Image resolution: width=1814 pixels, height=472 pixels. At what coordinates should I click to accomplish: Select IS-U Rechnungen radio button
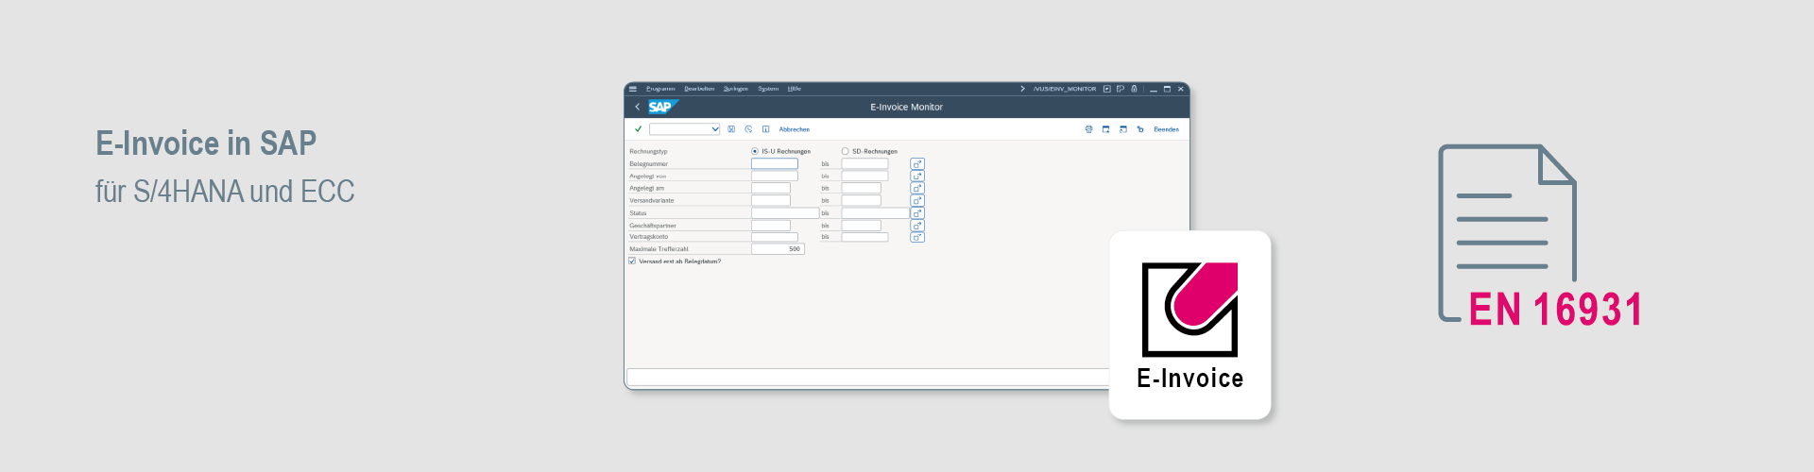[755, 151]
